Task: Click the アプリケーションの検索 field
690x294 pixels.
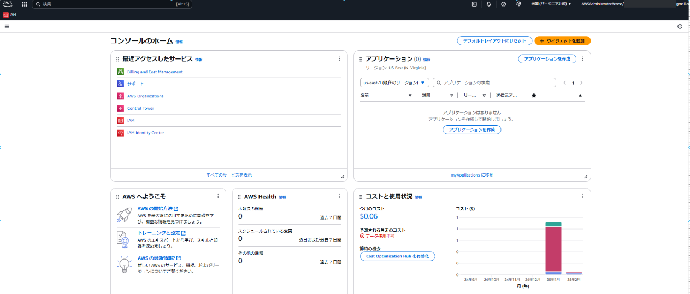Action: point(494,83)
